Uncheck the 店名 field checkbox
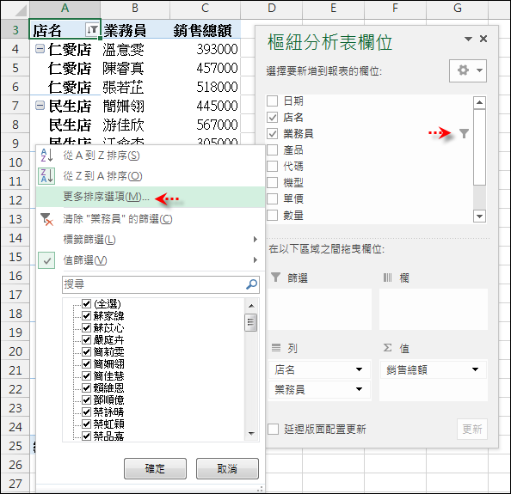Viewport: 511px width, 494px height. tap(272, 117)
